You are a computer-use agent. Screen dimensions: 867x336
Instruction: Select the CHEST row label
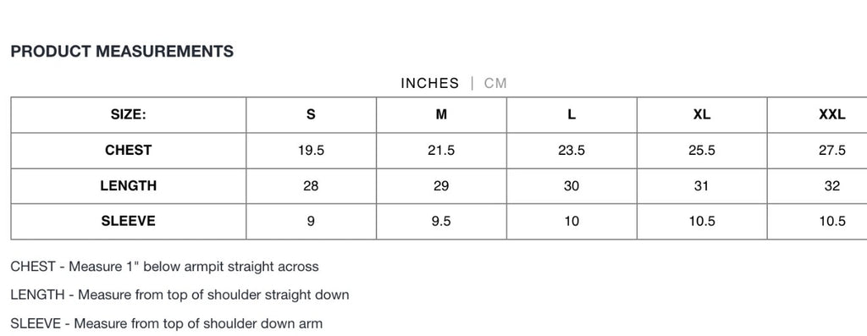click(129, 151)
